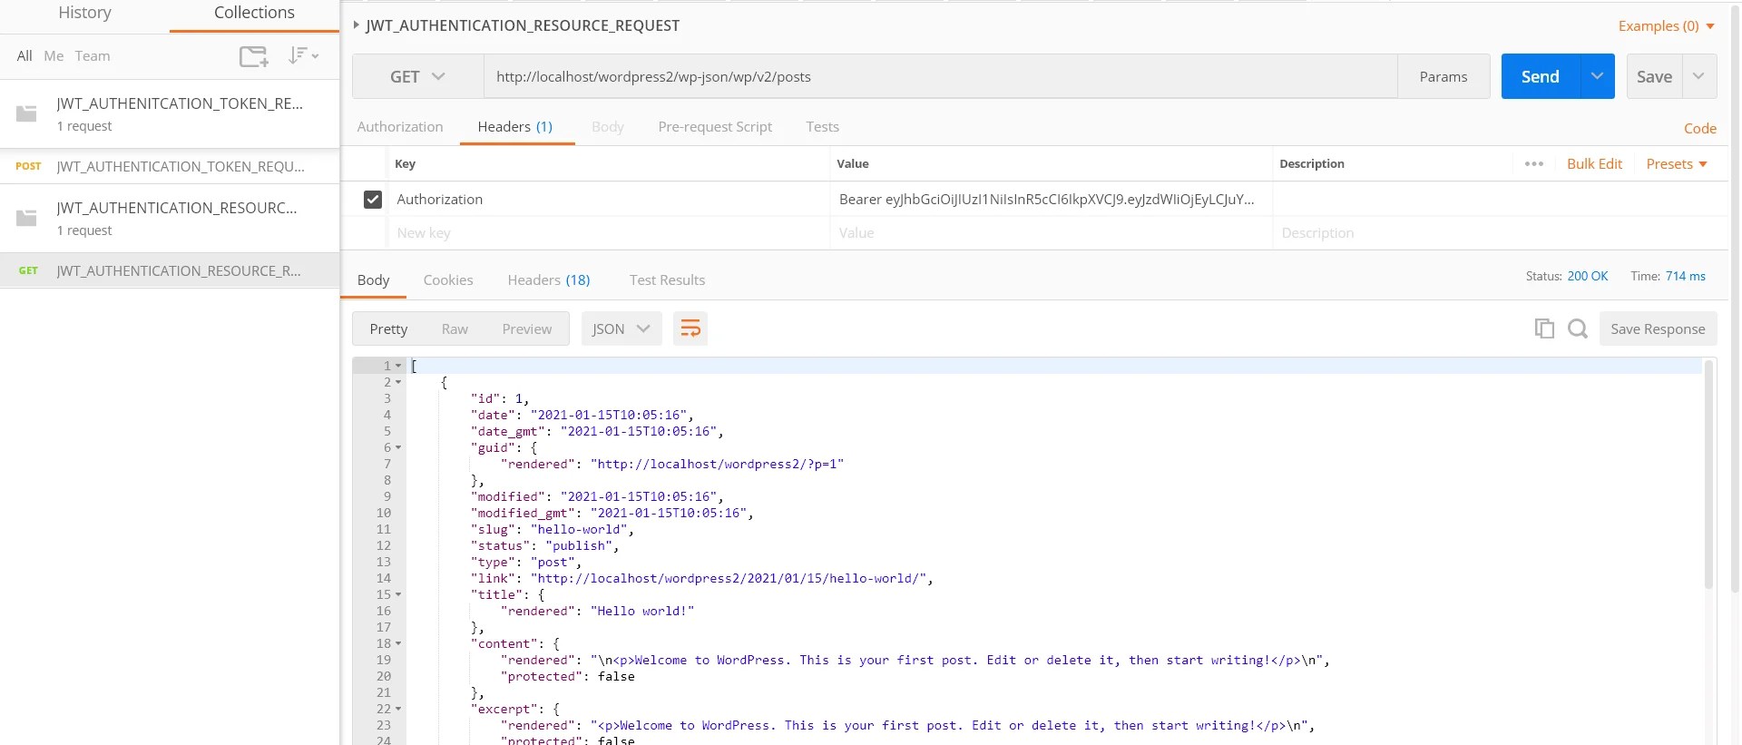Uncheck the Authorization header checkbox
Screen dimensions: 1742x745
point(373,200)
